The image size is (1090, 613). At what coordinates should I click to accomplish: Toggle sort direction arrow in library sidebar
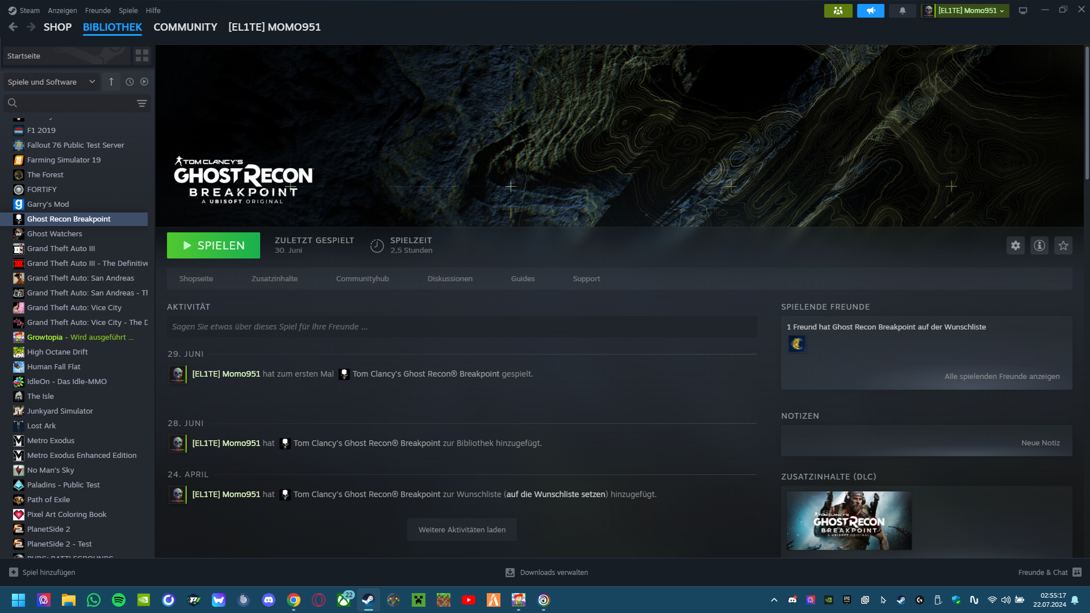[x=111, y=82]
